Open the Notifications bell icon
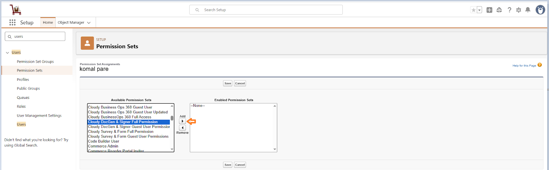549x170 pixels. coord(528,10)
